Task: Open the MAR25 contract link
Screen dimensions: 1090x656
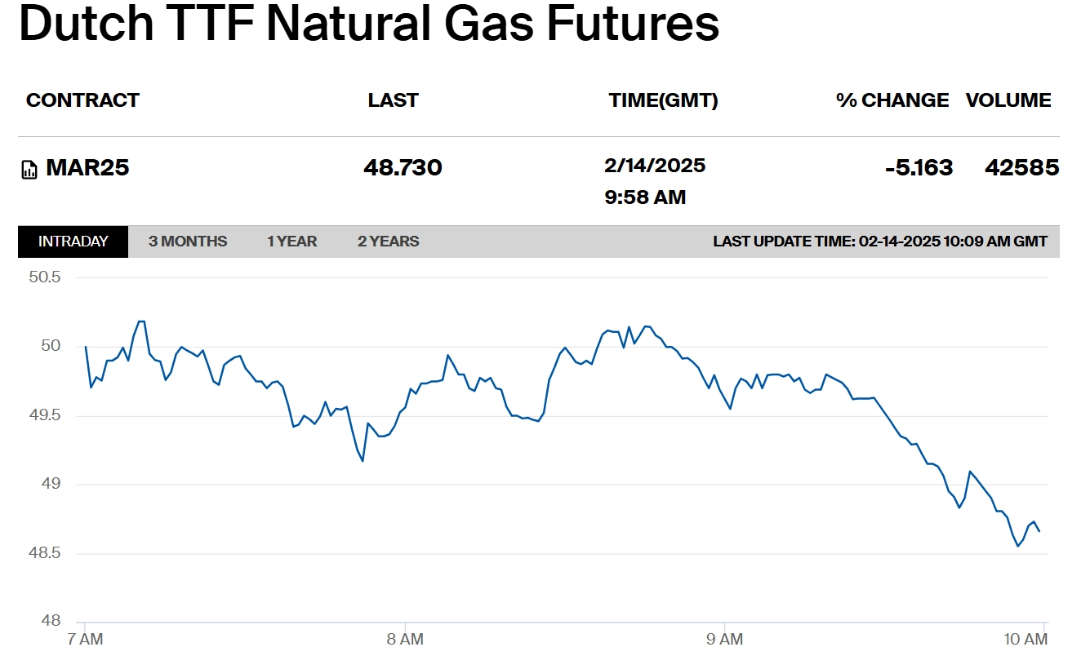Action: pyautogui.click(x=87, y=168)
